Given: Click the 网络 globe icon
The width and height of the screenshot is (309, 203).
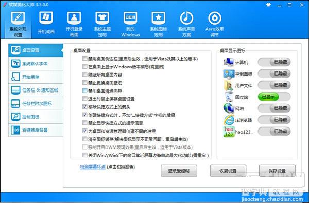Looking at the screenshot, I should (x=229, y=108).
